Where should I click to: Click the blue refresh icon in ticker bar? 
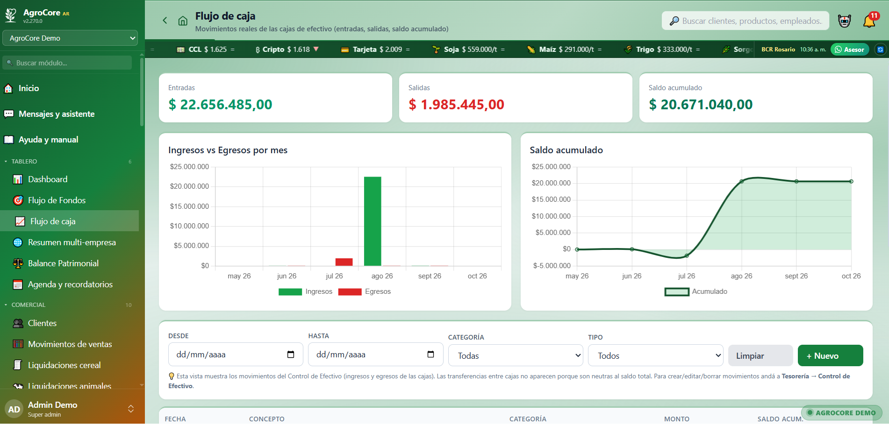[x=880, y=50]
